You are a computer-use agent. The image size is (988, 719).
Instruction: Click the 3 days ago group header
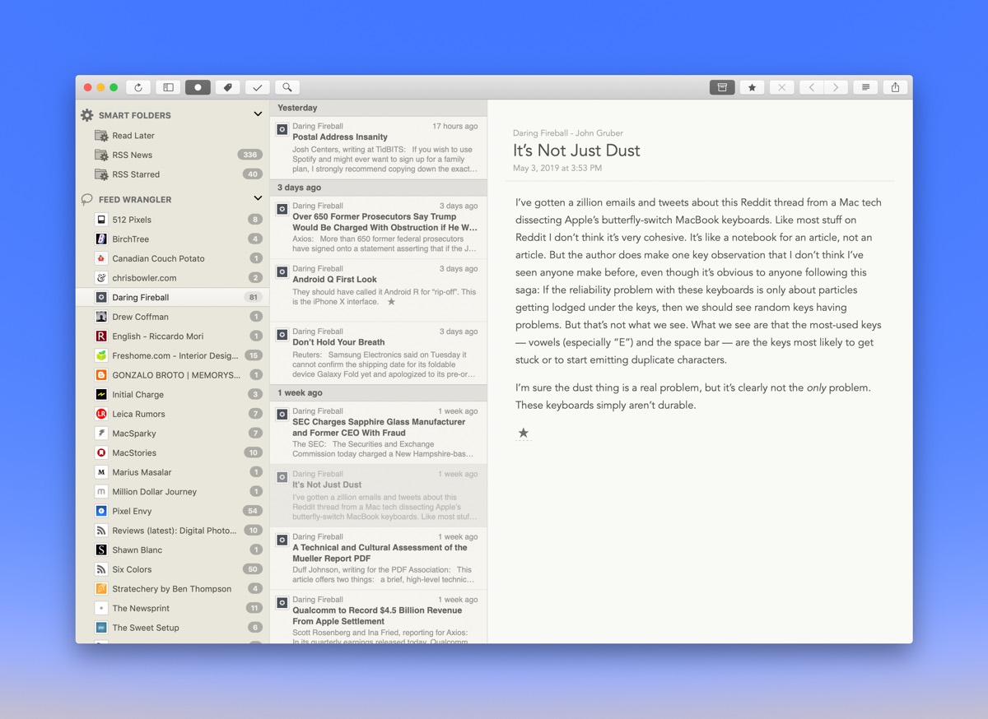379,188
